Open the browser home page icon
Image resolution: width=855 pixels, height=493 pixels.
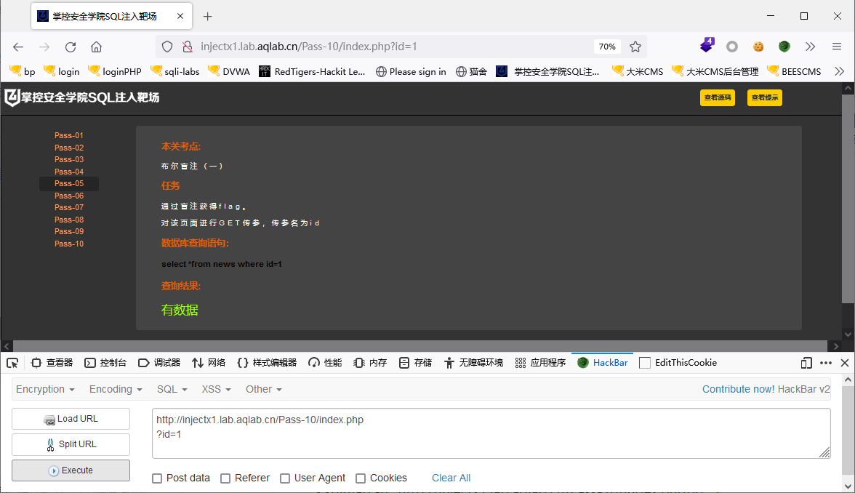click(x=97, y=47)
